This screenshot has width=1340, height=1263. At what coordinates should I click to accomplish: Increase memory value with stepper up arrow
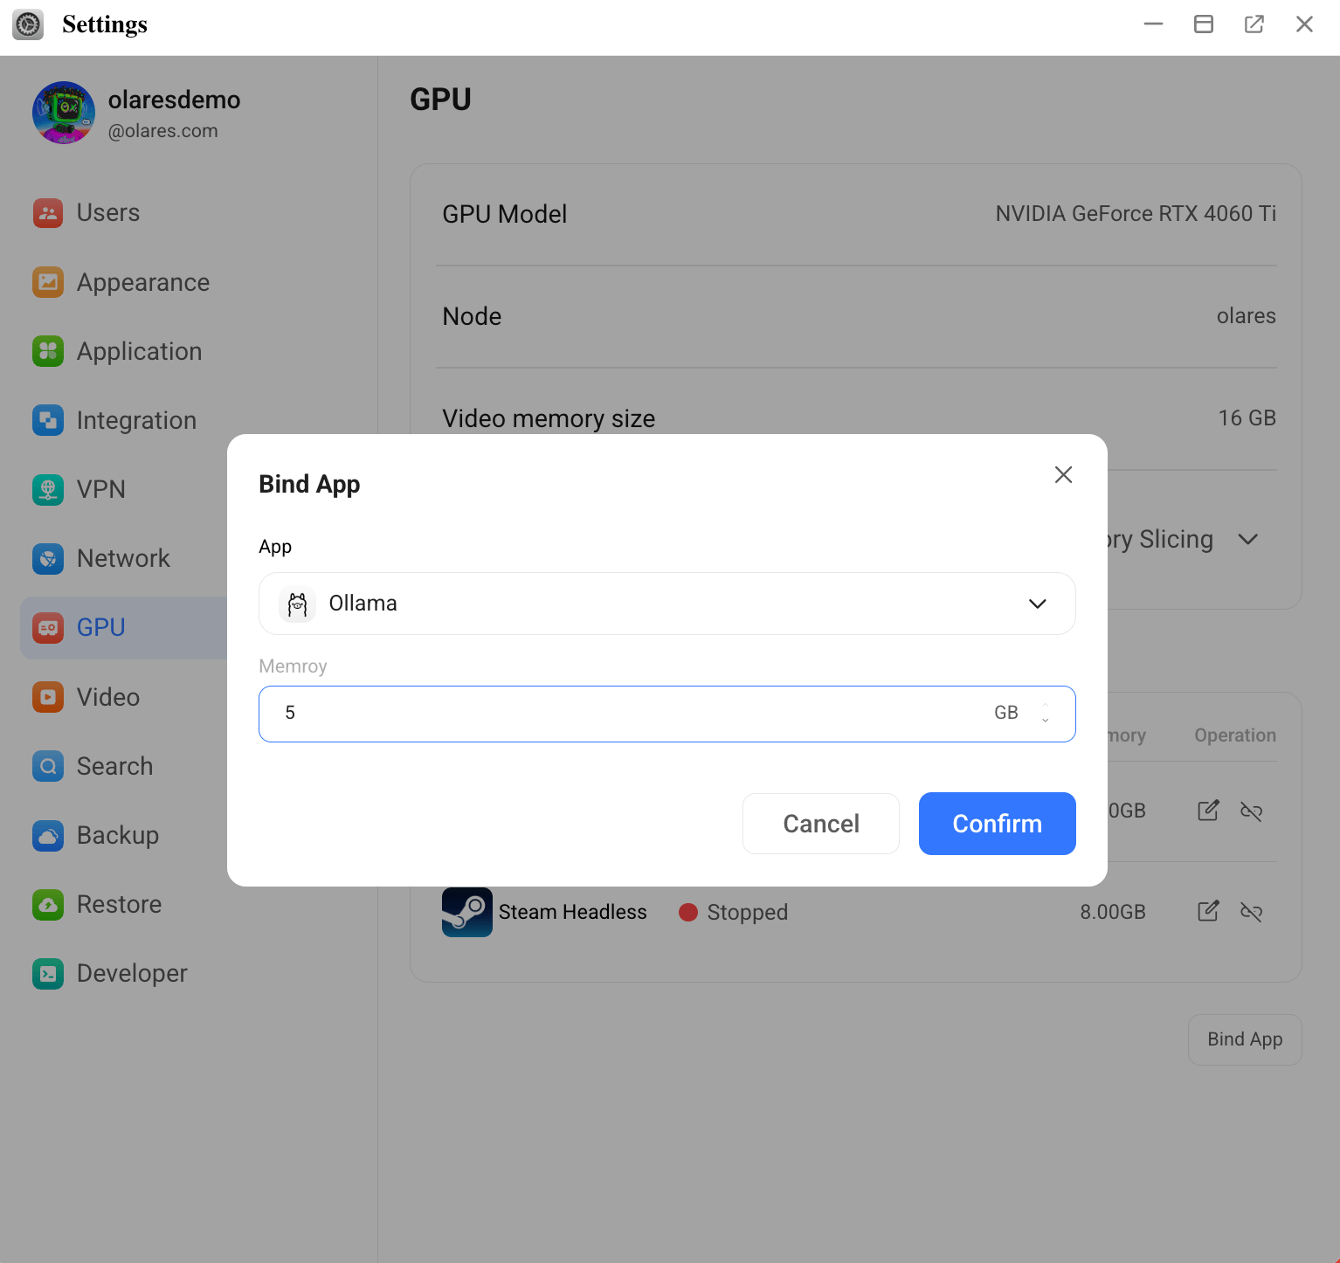click(1045, 706)
